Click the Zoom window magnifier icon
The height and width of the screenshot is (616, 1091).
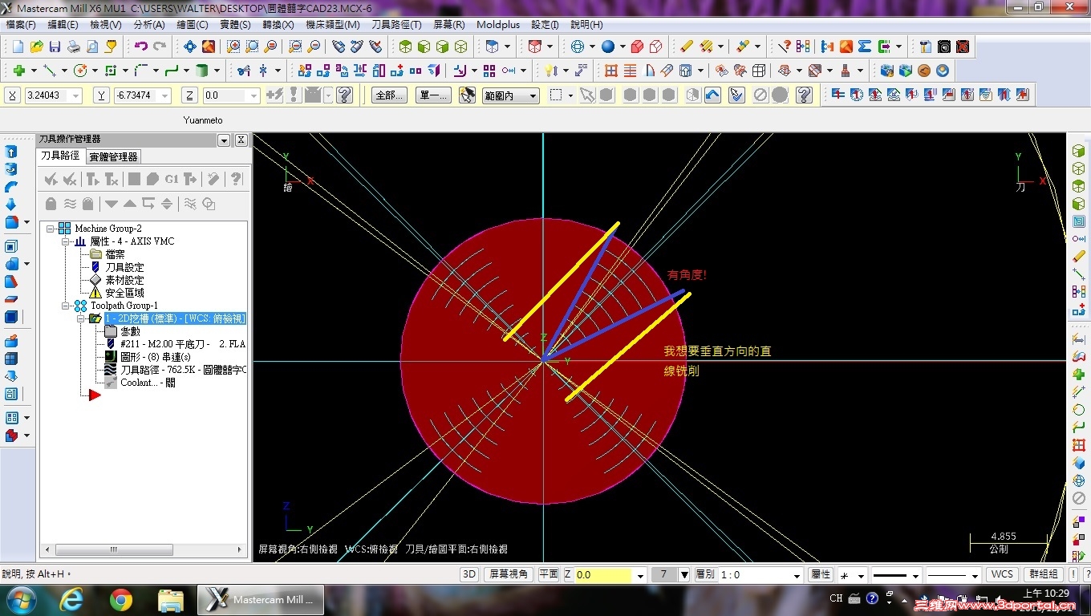click(233, 47)
